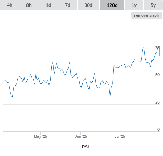The height and width of the screenshot is (156, 163).
Task: Open the 1y time range view
Action: click(134, 5)
